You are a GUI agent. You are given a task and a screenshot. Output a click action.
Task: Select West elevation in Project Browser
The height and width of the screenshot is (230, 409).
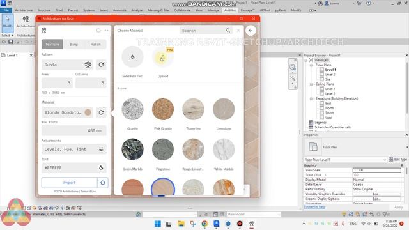pyautogui.click(x=328, y=118)
